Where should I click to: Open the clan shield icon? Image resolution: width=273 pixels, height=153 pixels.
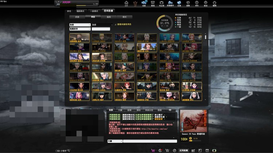pyautogui.click(x=188, y=3)
